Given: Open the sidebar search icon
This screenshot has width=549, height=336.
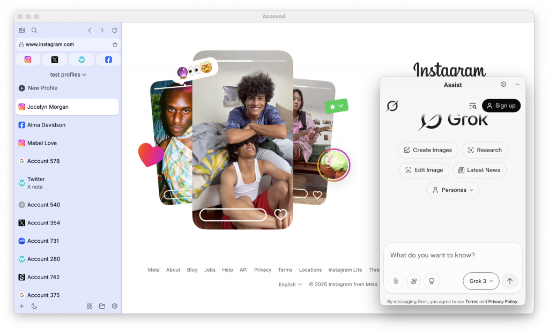Looking at the screenshot, I should 34,31.
